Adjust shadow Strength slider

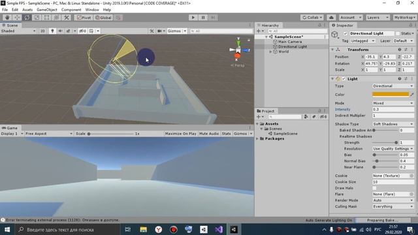point(385,142)
